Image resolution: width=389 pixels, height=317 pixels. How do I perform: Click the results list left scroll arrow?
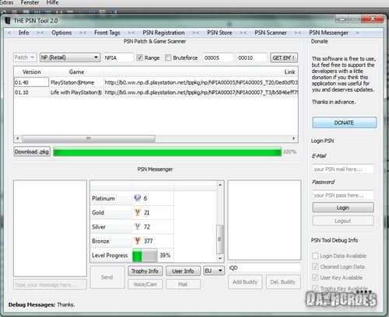18,138
